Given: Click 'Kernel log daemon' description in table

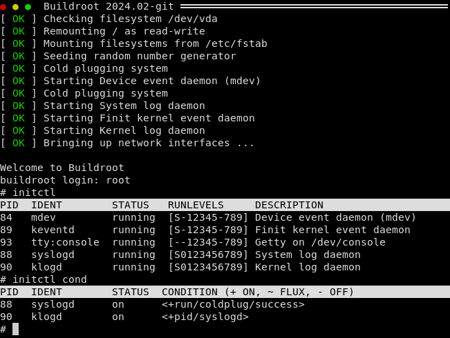Looking at the screenshot, I should pyautogui.click(x=308, y=267).
